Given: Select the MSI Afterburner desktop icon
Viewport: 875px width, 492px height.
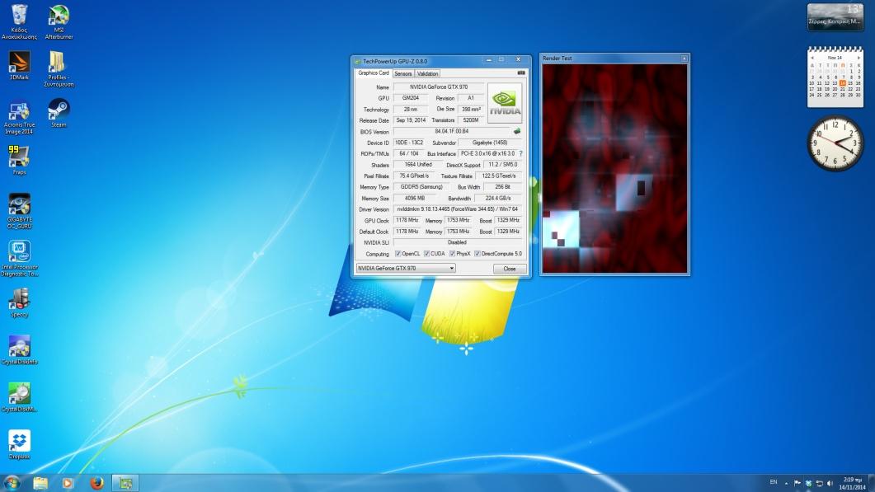Looking at the screenshot, I should (59, 22).
